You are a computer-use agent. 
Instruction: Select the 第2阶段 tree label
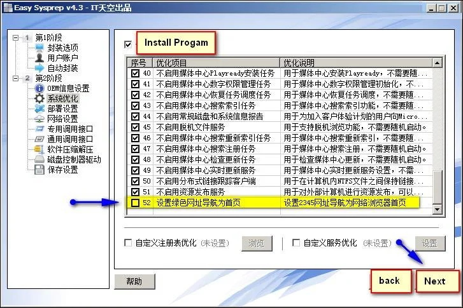click(49, 78)
